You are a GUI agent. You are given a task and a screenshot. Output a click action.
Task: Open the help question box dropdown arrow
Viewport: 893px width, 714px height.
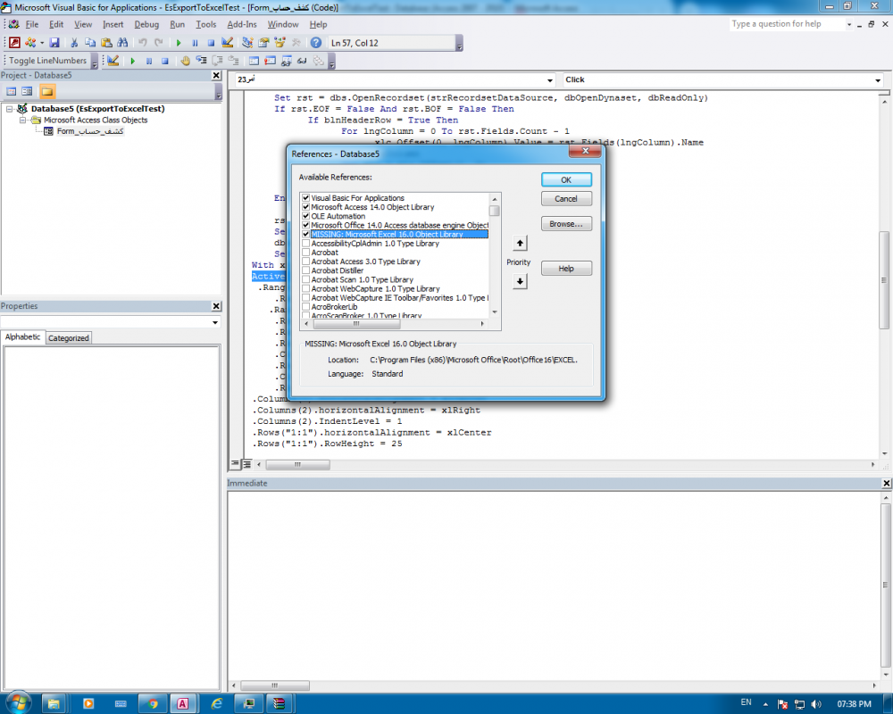849,24
